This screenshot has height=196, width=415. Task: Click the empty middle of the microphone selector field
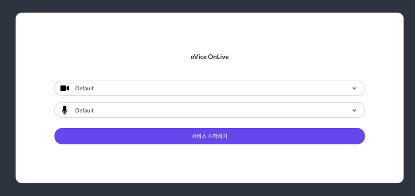(212, 110)
